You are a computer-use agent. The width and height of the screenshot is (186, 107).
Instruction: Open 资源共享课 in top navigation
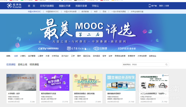pyautogui.click(x=81, y=6)
